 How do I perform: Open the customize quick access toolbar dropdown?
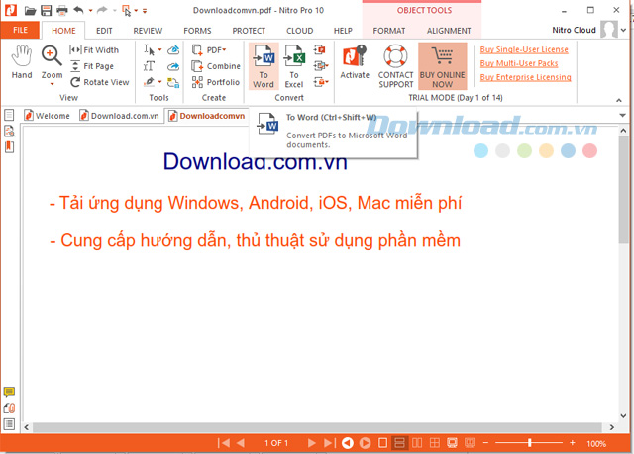tap(145, 11)
